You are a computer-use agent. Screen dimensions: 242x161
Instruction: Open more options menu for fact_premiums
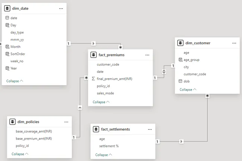(147, 55)
